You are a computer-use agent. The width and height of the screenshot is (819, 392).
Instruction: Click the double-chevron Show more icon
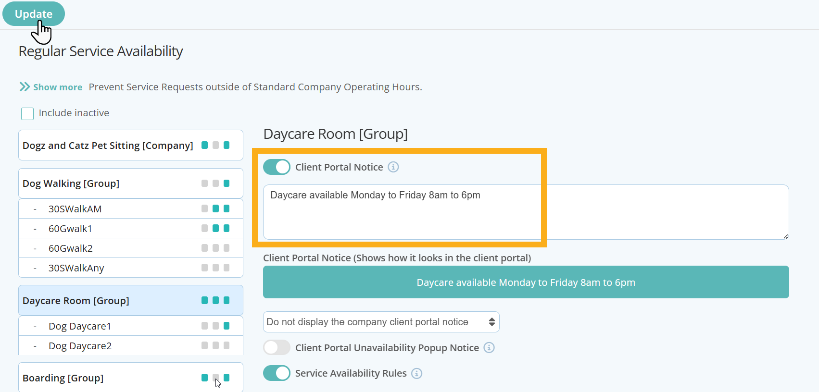[25, 87]
